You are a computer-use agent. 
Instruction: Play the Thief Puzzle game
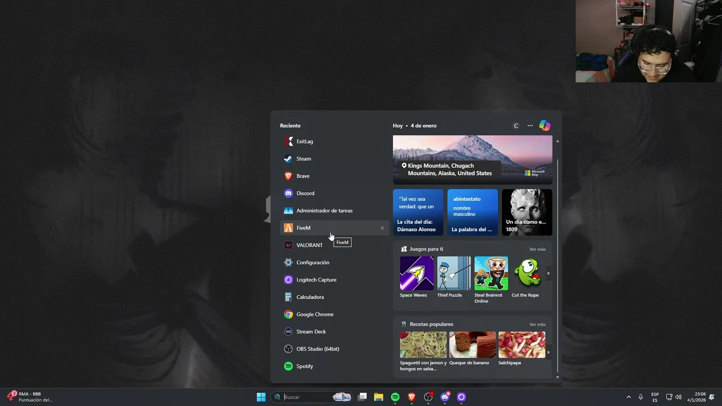[454, 277]
